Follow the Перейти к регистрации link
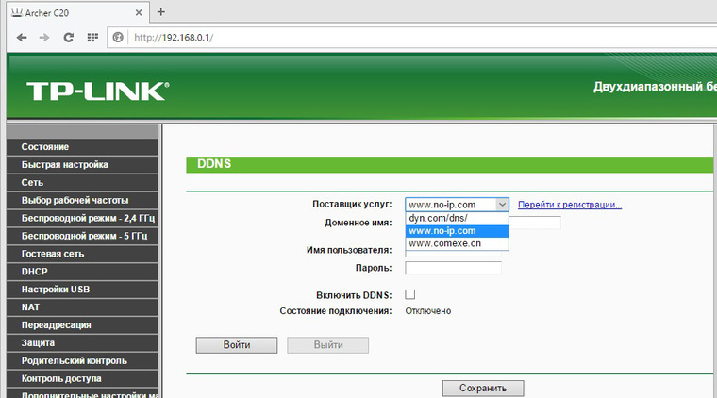 pos(570,205)
